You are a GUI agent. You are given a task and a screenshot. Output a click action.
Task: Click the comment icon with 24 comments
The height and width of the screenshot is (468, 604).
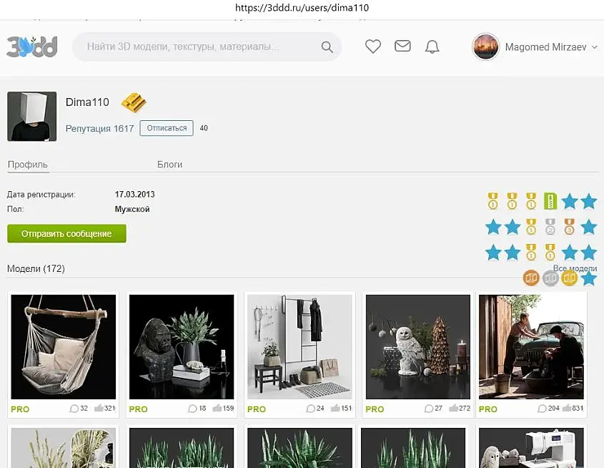(310, 409)
